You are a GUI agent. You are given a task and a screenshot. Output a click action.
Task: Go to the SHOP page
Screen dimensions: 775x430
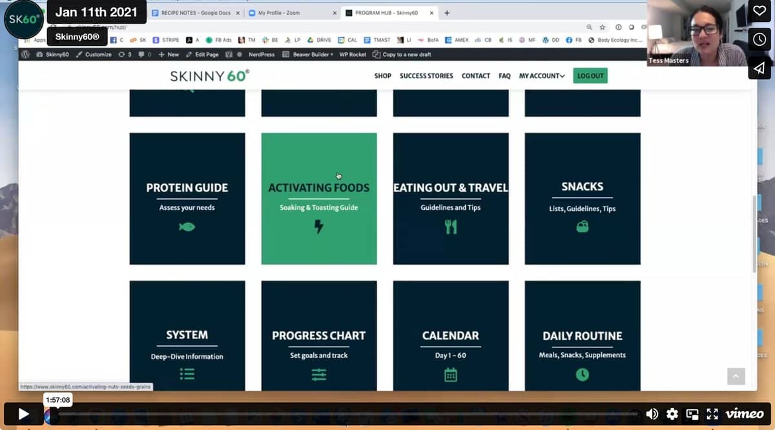383,76
